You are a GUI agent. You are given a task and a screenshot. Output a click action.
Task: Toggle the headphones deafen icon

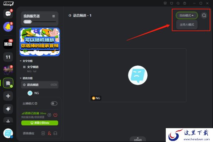pos(55,133)
